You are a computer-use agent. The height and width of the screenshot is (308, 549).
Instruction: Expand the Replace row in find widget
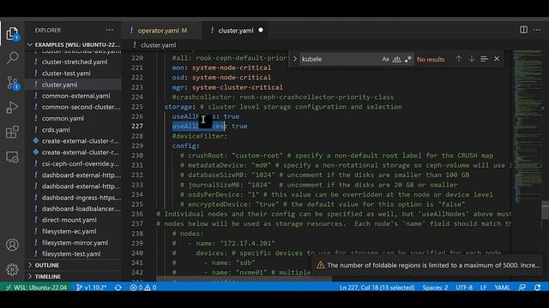point(295,59)
